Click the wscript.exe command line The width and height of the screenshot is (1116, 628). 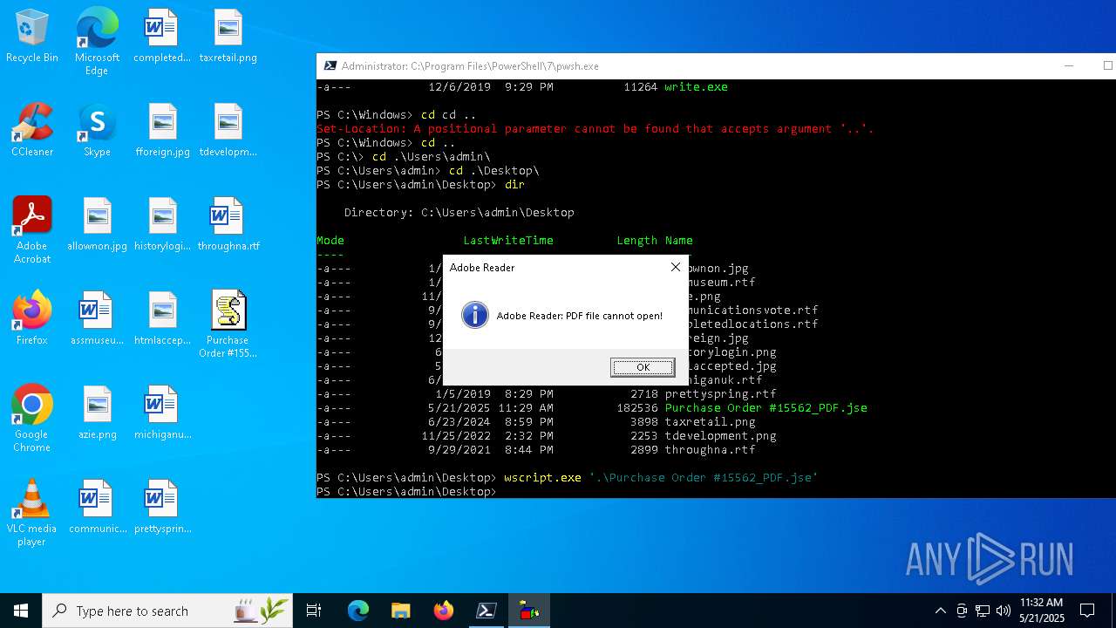(x=567, y=477)
